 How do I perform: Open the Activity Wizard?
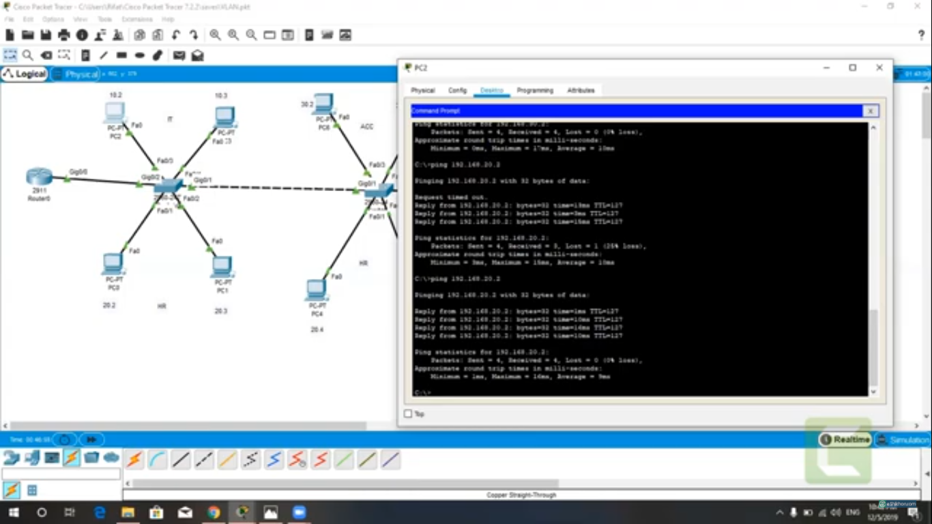point(98,35)
